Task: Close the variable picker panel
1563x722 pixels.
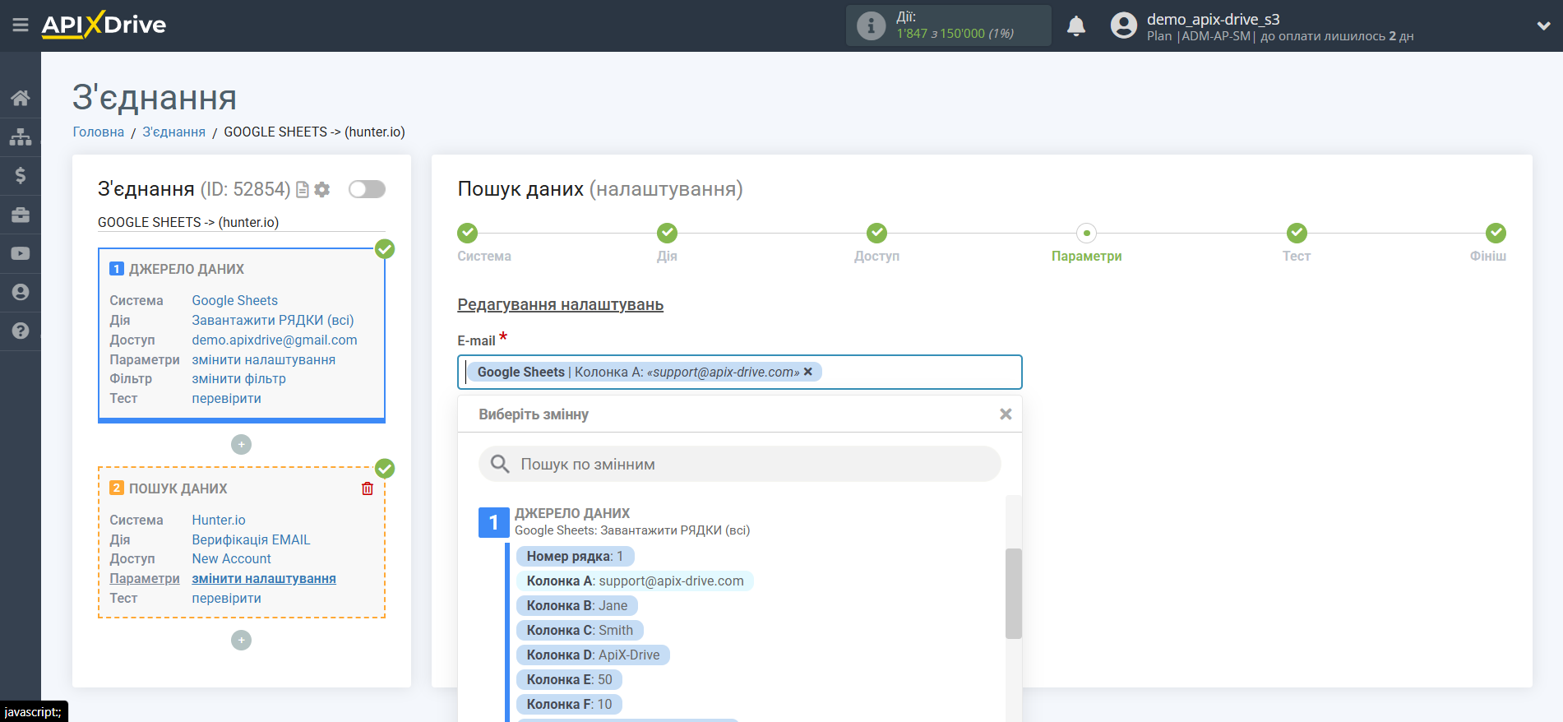Action: 1006,414
